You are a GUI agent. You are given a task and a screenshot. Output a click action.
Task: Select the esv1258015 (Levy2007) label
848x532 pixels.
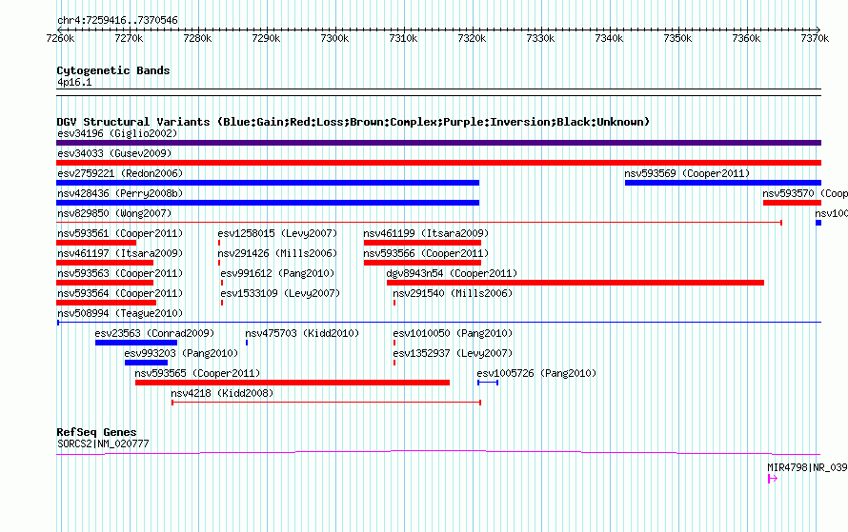click(x=277, y=233)
